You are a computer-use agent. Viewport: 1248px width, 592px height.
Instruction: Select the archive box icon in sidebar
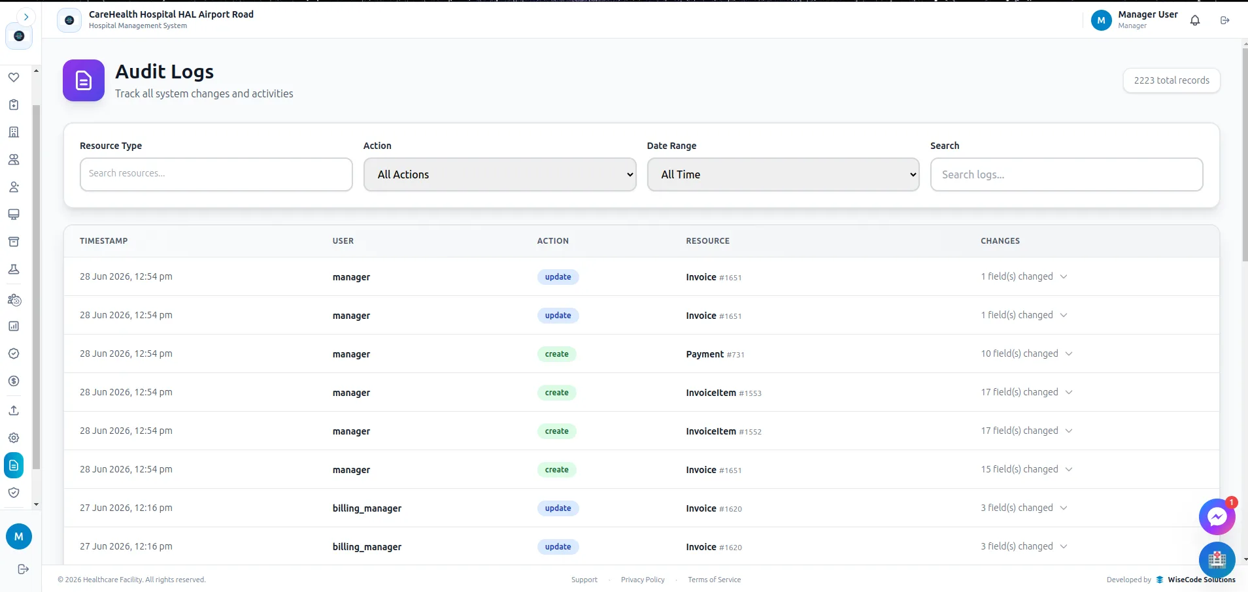point(14,242)
